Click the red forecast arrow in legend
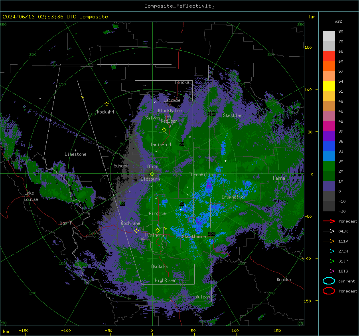Image resolution: width=359 pixels, height=336 pixels. tap(329, 221)
